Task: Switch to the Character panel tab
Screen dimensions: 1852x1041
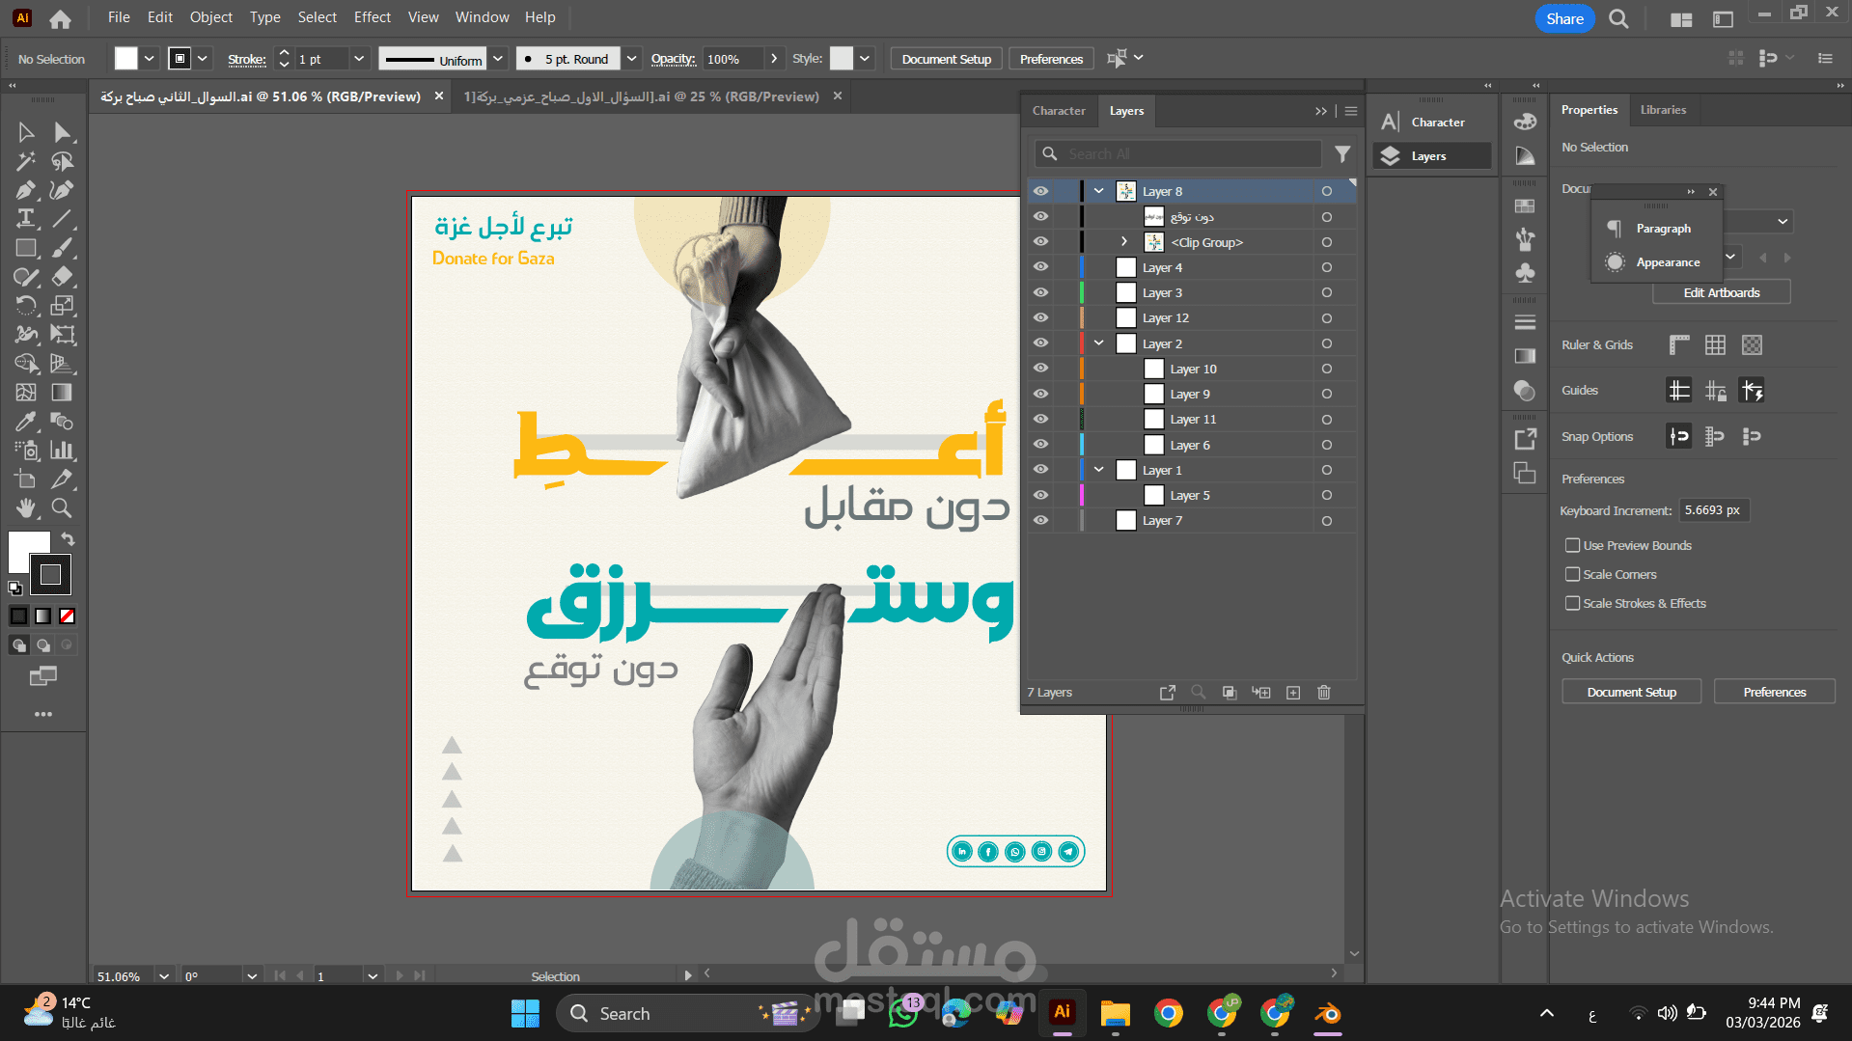Action: pyautogui.click(x=1059, y=111)
